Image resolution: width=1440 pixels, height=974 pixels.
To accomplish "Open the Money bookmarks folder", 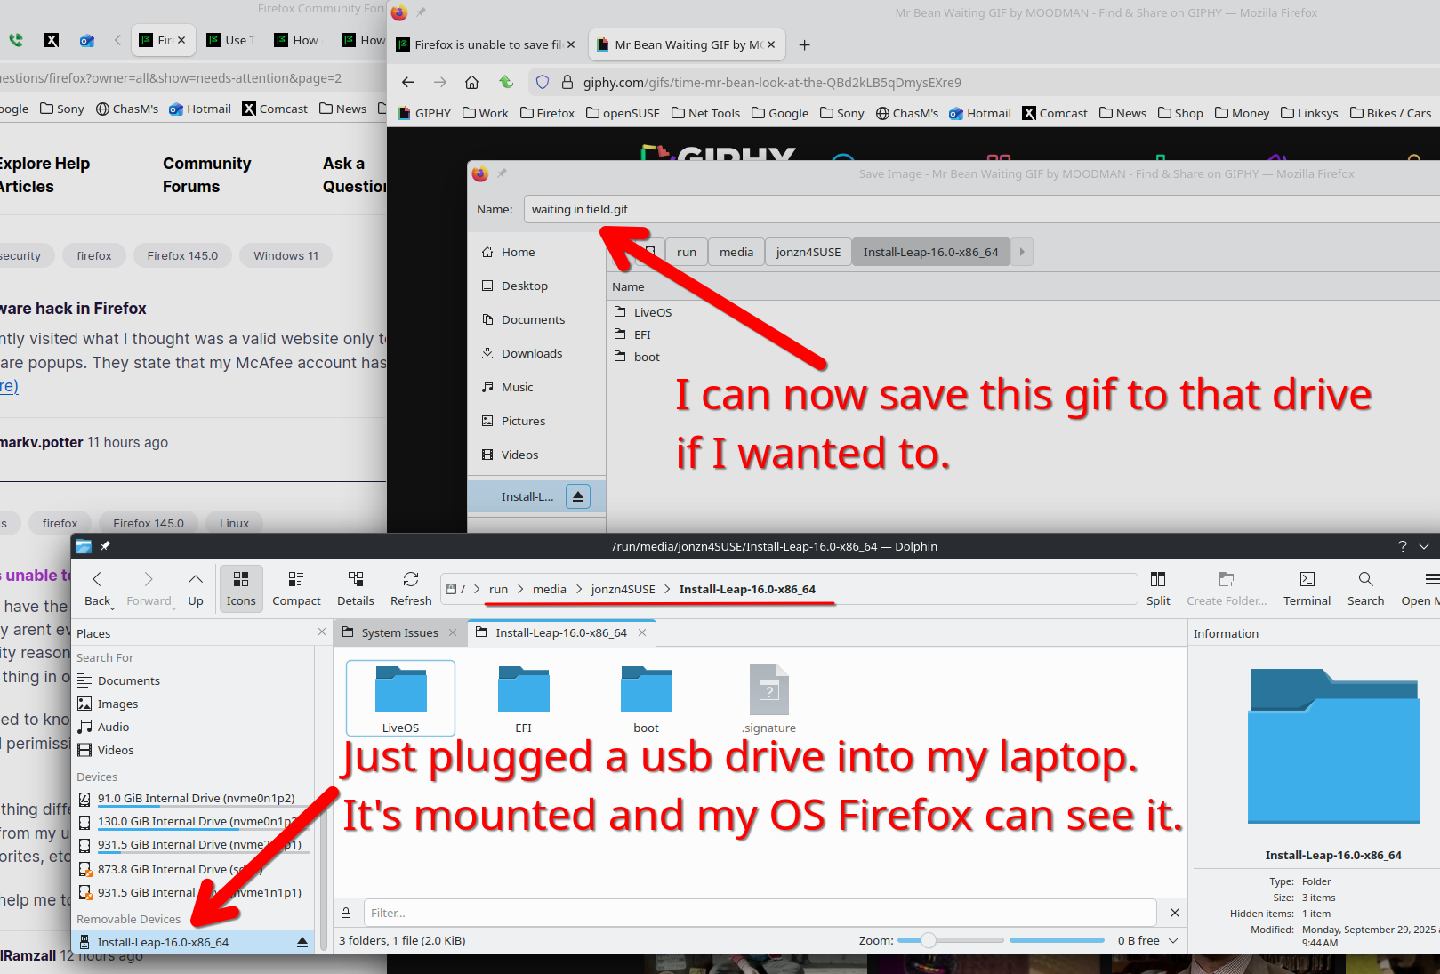I will (1243, 113).
